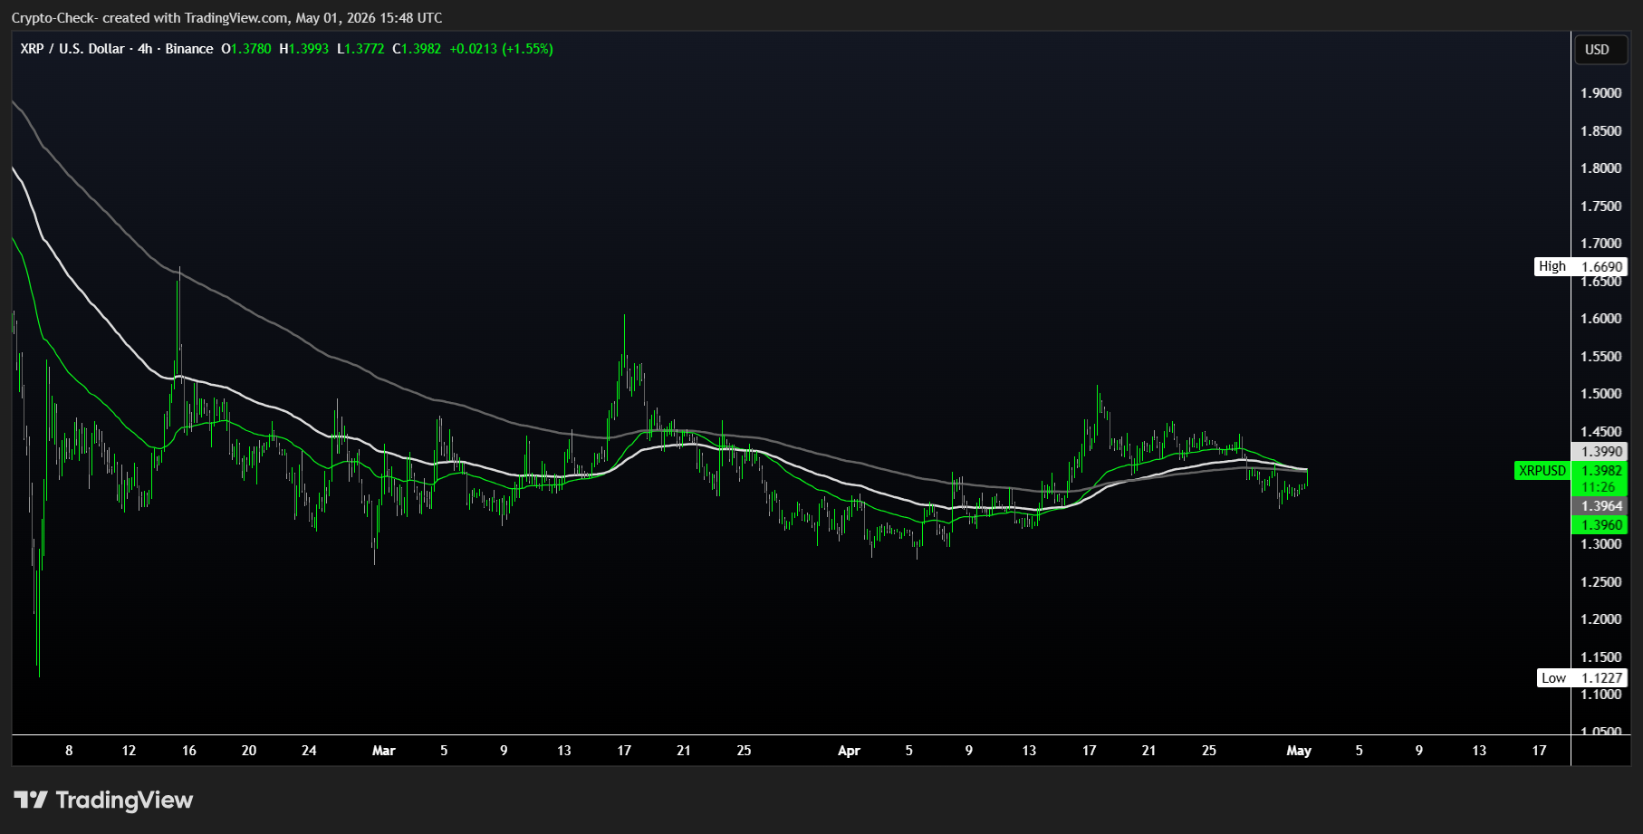Click the Binance exchange label
Screen dimensions: 1643x834
(x=189, y=49)
